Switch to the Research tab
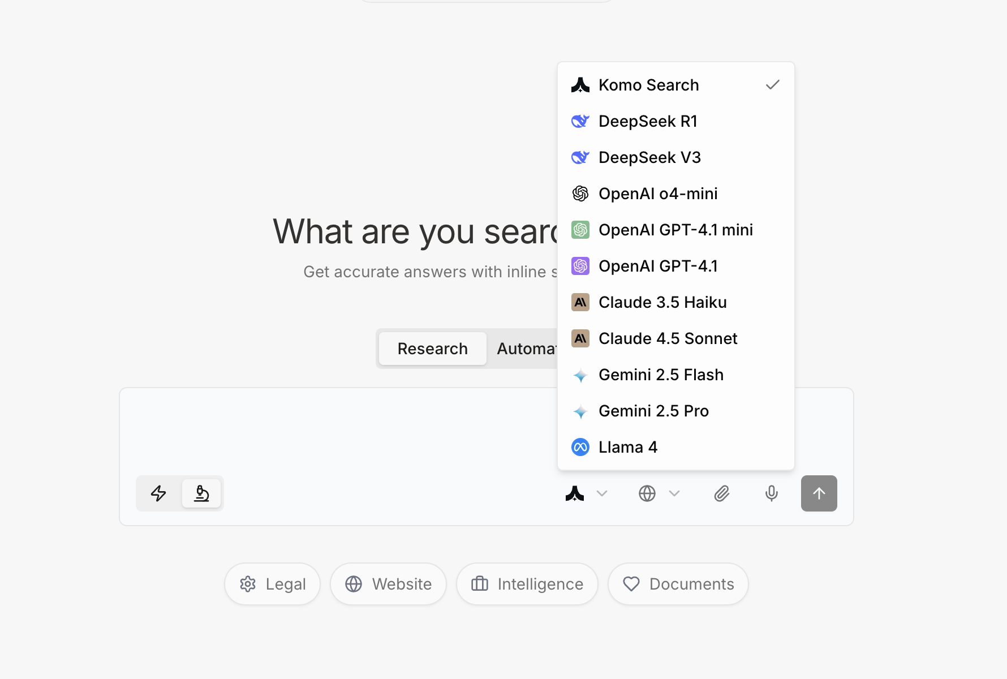 433,349
